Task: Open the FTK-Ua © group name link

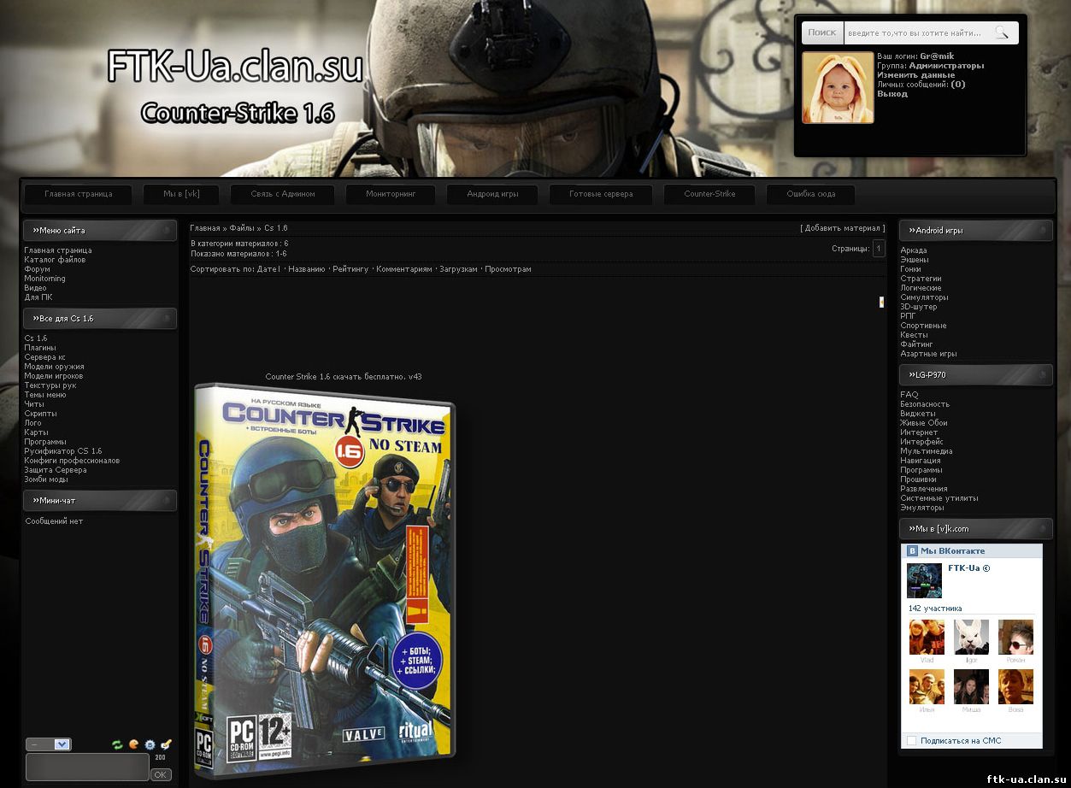Action: [968, 568]
